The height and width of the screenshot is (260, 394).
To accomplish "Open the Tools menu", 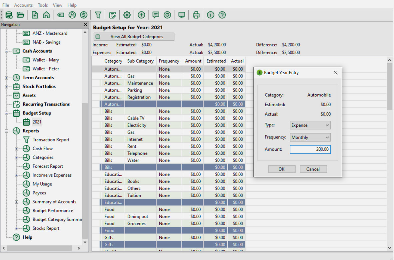I will (43, 5).
